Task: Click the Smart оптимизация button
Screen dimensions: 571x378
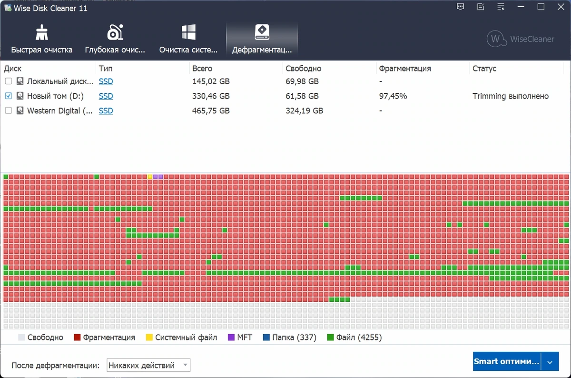Action: pos(507,362)
